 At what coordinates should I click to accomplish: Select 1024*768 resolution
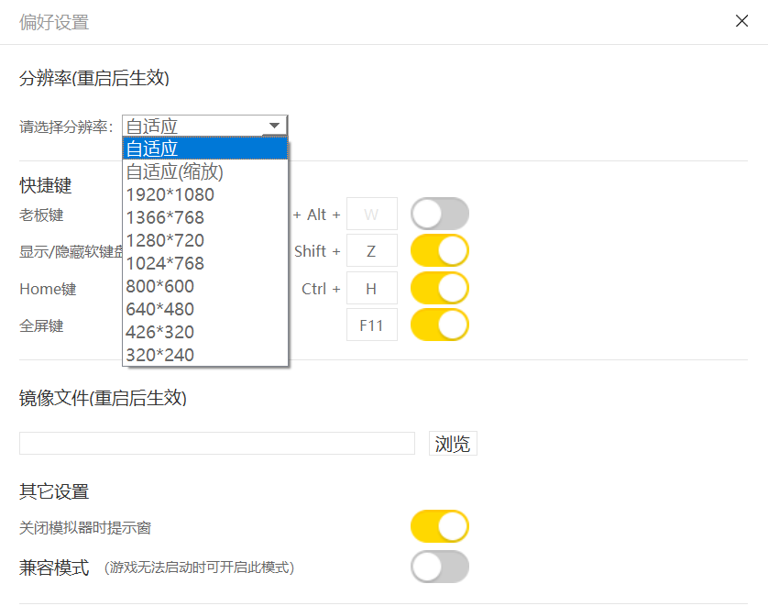coord(204,263)
